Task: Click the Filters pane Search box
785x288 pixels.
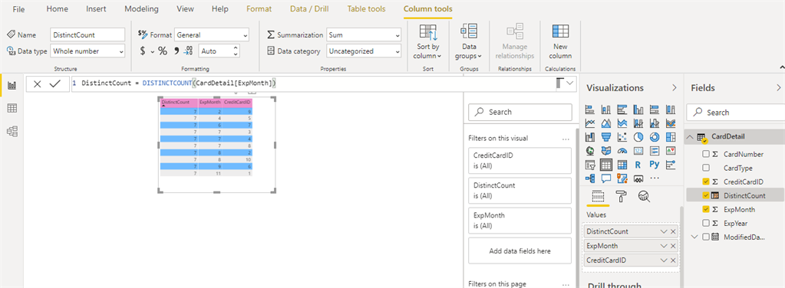Action: pyautogui.click(x=519, y=112)
